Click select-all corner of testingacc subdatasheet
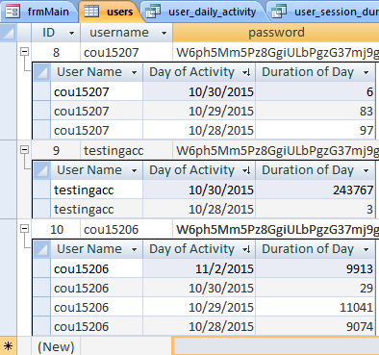Viewport: 379px width, 355px height. tap(42, 170)
